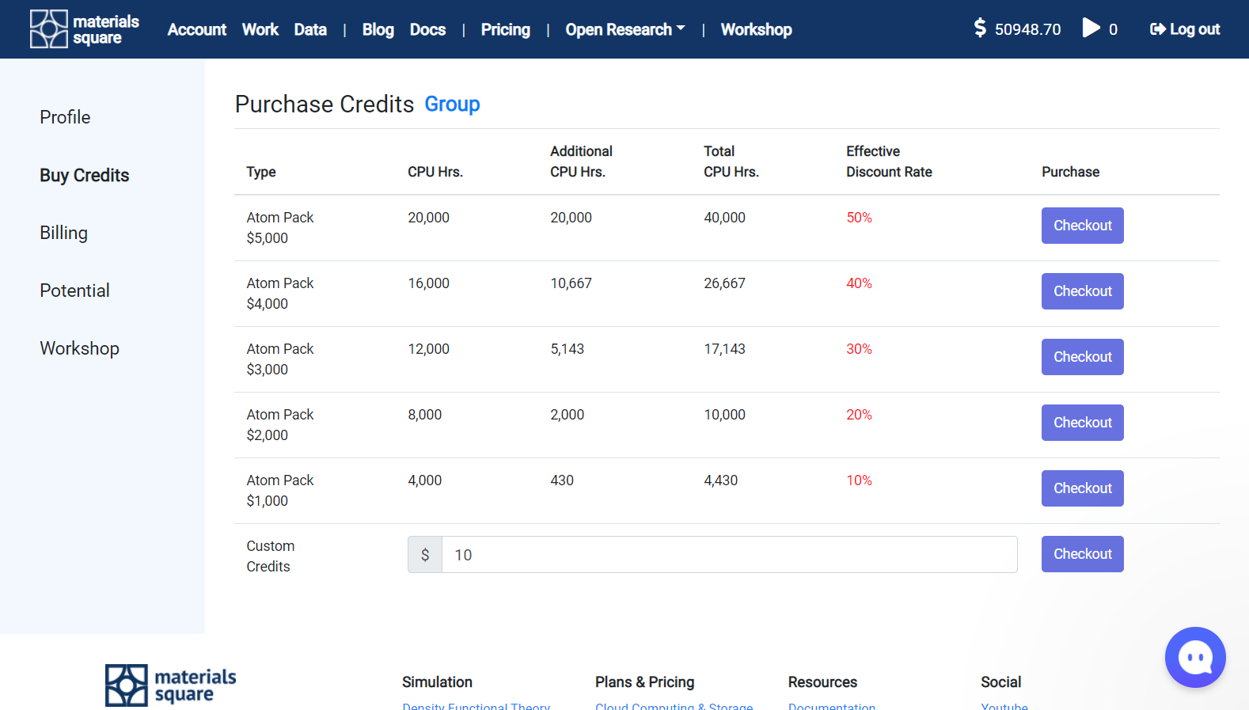Click the dollar prefix of custom credits field
This screenshot has width=1249, height=710.
[425, 555]
